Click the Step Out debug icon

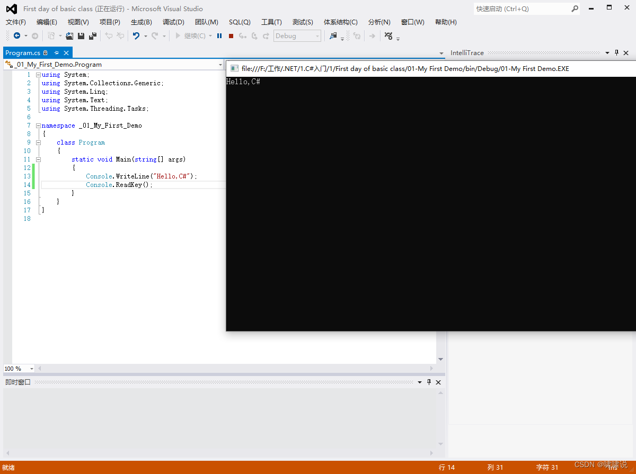tap(266, 35)
